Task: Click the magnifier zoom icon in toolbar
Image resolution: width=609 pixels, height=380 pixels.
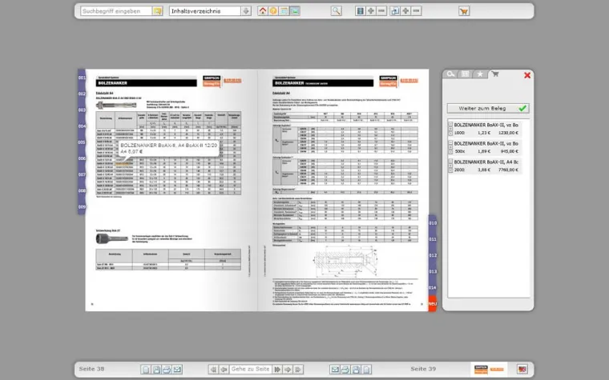Action: (x=337, y=11)
